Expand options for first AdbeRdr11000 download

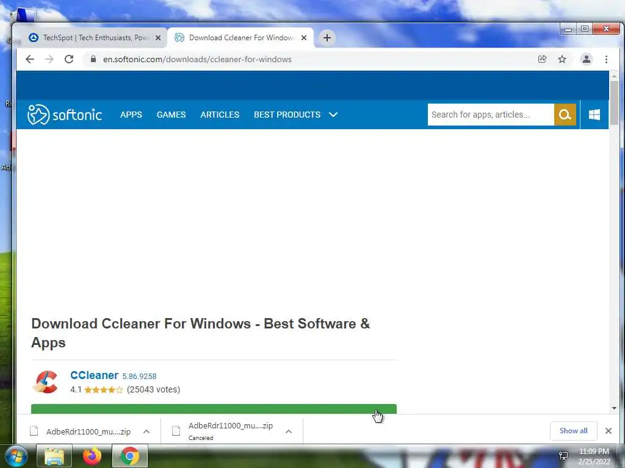click(x=146, y=431)
